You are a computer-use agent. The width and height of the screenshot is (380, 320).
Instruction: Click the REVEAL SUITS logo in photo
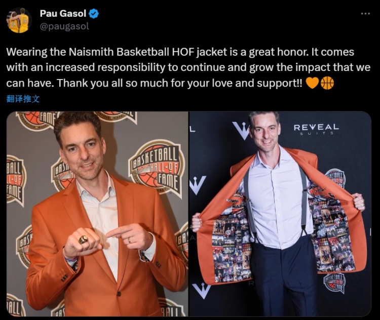316,129
